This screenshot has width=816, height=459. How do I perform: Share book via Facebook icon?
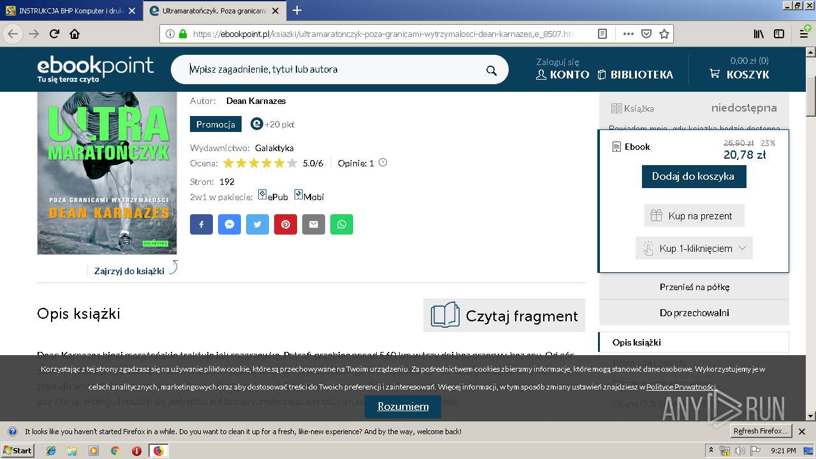(x=201, y=224)
